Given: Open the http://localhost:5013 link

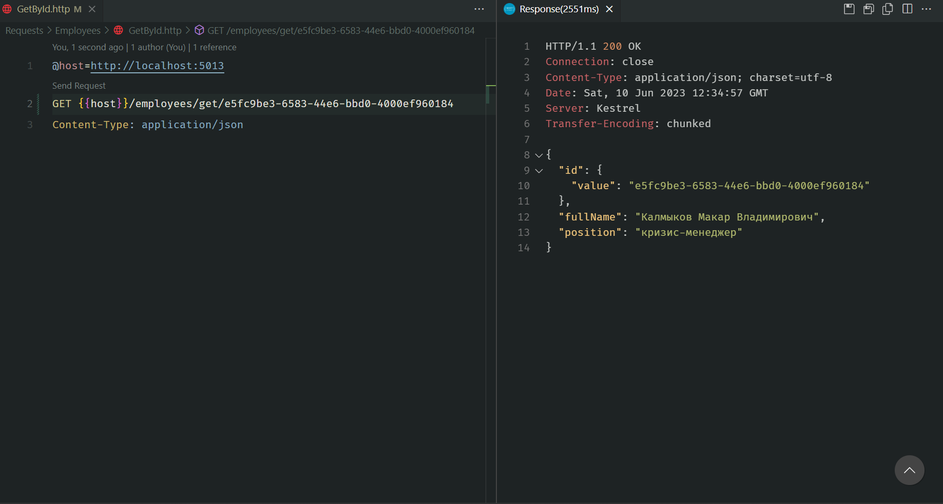Looking at the screenshot, I should pyautogui.click(x=157, y=66).
